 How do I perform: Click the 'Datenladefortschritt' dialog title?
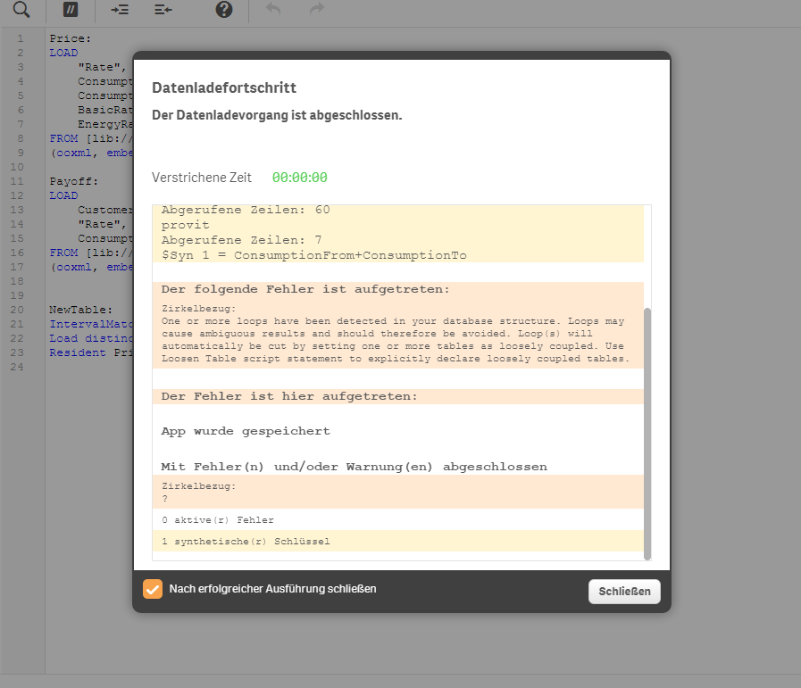(x=224, y=87)
